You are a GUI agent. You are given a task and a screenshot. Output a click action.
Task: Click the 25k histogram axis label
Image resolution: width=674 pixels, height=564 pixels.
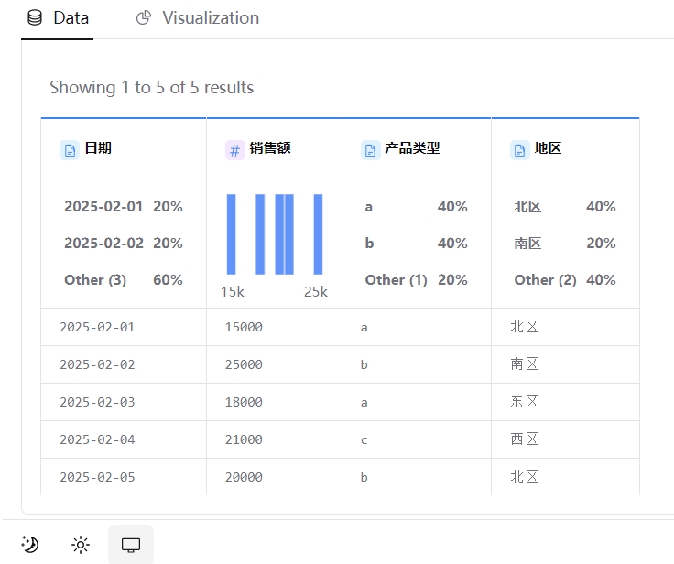[x=316, y=292]
